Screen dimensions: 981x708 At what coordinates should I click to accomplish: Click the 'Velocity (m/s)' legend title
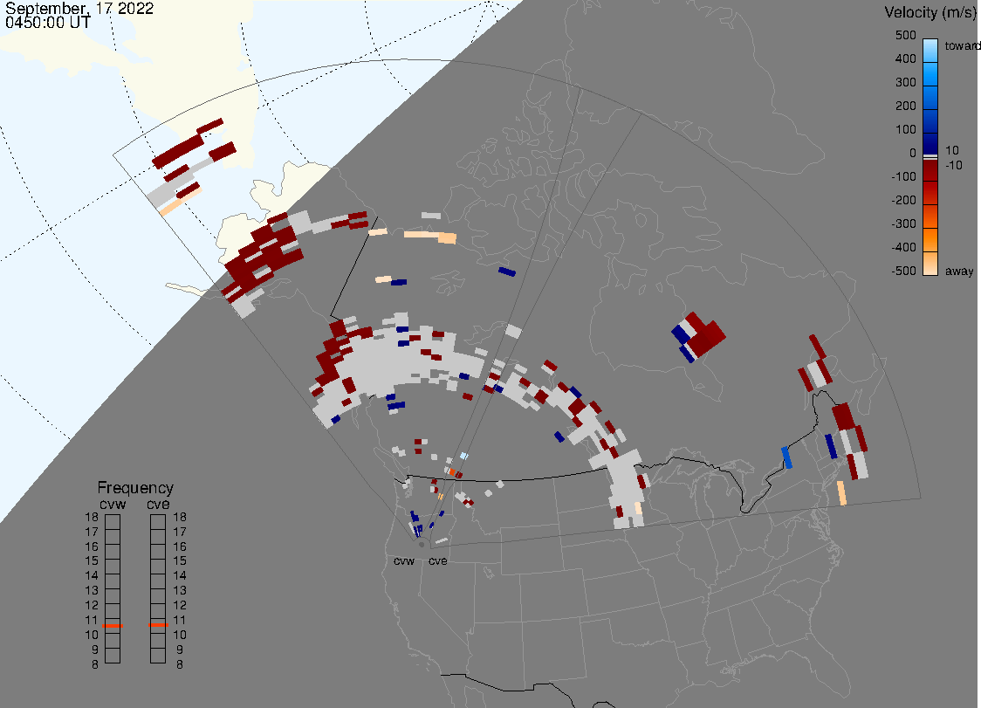coord(930,12)
